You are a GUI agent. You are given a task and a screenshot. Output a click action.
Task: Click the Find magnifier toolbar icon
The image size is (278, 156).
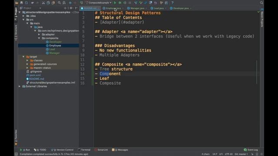59,3
